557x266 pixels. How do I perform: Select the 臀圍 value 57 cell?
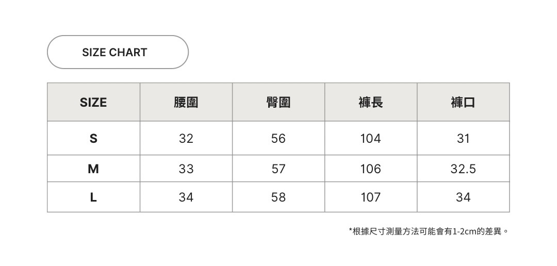click(278, 169)
